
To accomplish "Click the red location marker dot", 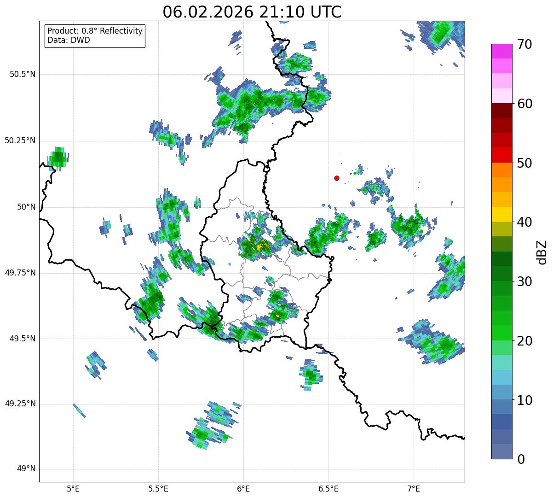I will (x=337, y=178).
